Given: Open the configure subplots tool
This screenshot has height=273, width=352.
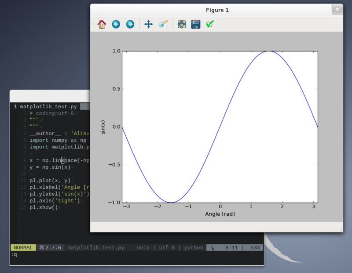Looking at the screenshot, I should coord(182,24).
